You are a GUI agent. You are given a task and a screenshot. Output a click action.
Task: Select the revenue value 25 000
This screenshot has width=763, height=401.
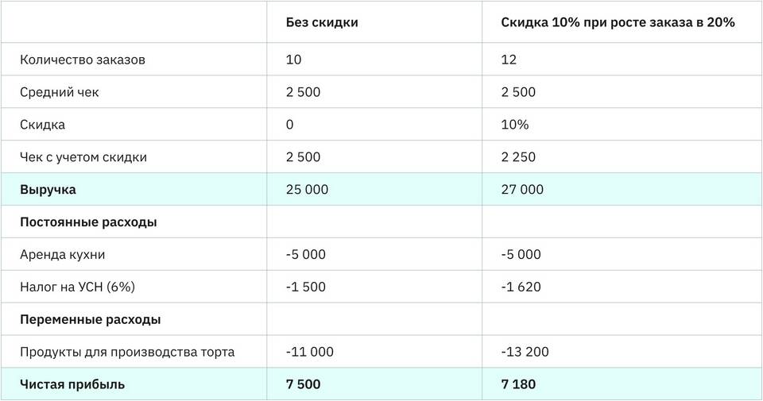coord(307,190)
